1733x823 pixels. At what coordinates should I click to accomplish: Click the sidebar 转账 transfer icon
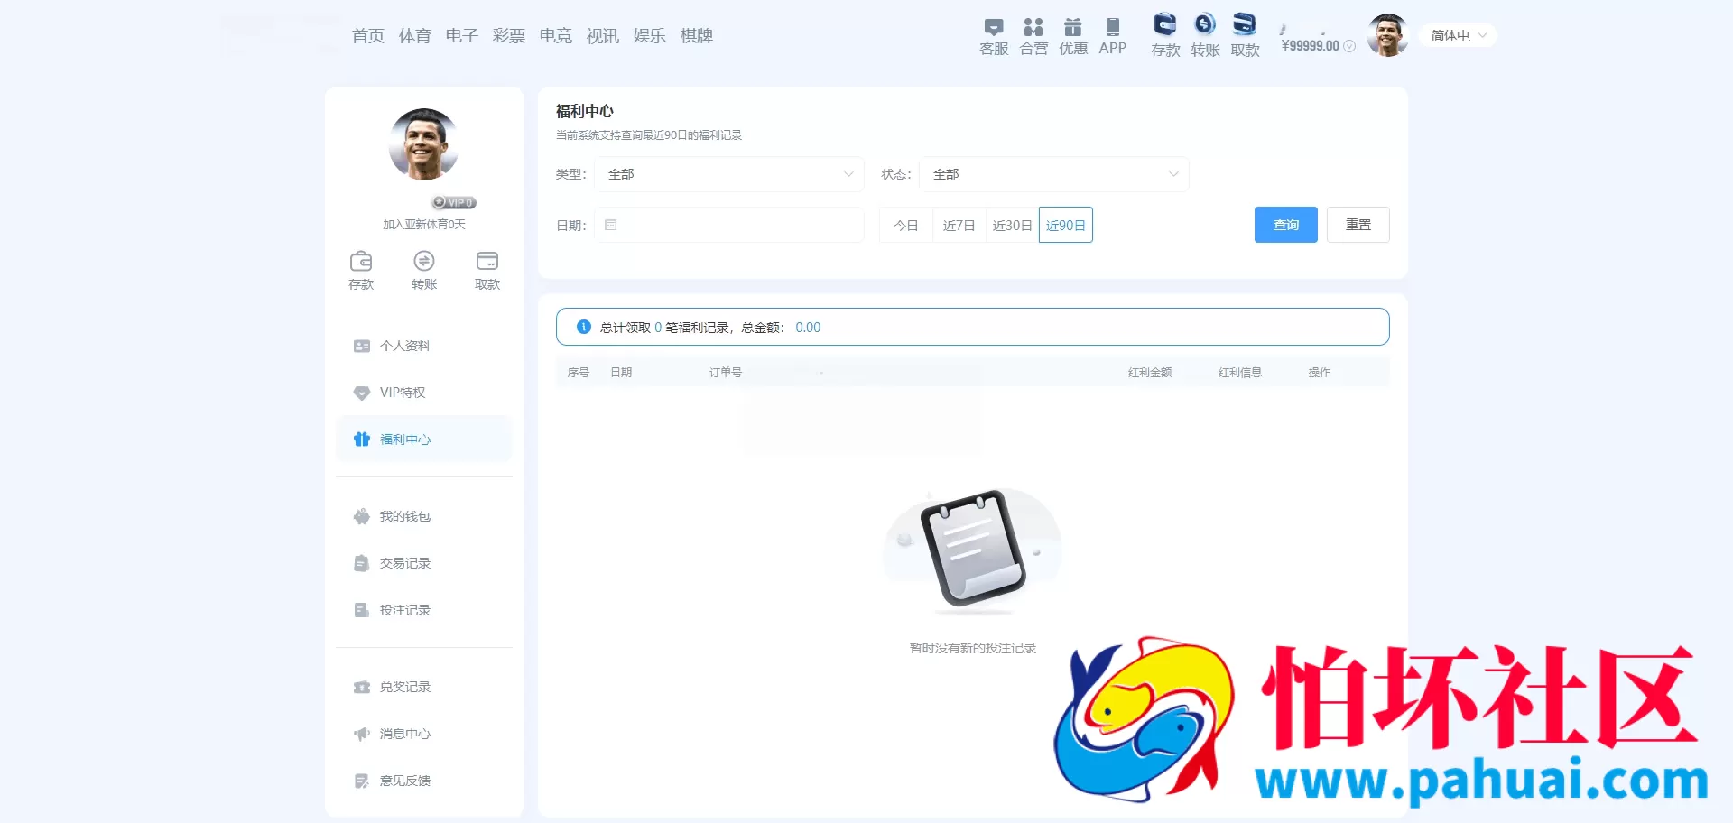tap(424, 261)
